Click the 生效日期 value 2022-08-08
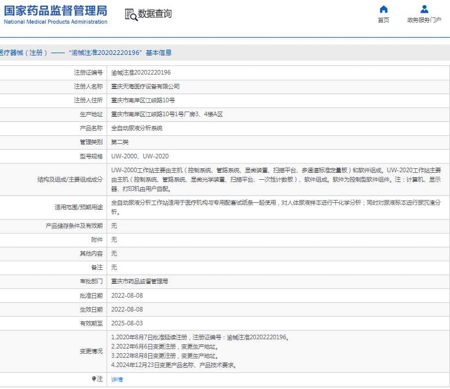 coord(127,309)
